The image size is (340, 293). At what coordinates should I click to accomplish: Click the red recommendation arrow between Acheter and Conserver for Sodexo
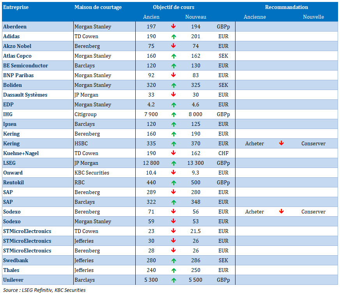281,212
